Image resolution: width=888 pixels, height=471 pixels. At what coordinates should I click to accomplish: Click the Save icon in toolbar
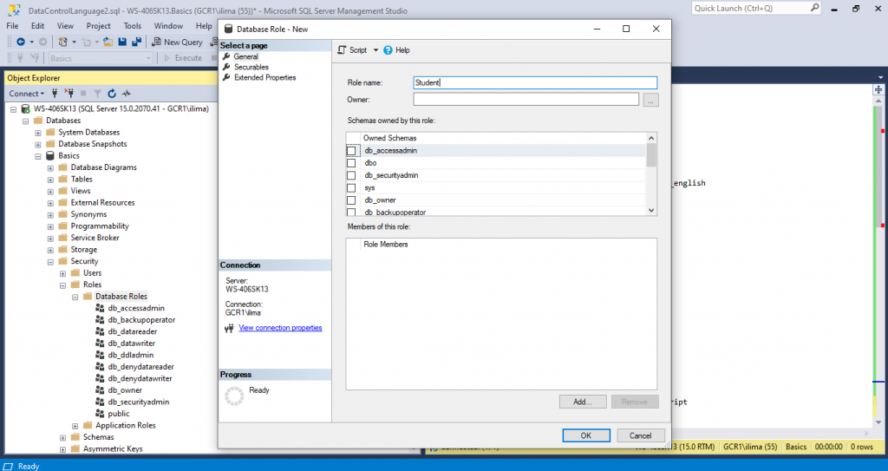click(122, 42)
